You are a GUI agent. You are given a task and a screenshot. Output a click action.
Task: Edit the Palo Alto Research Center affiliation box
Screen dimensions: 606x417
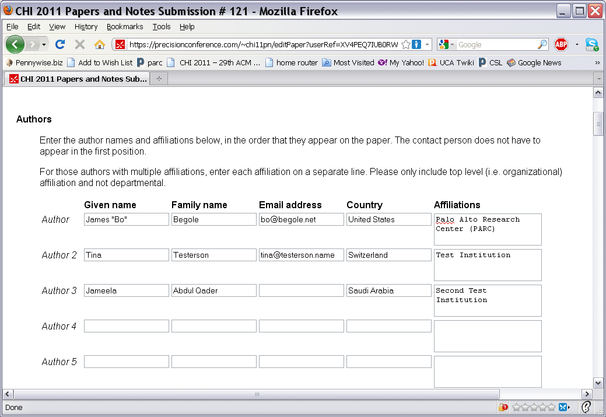488,230
